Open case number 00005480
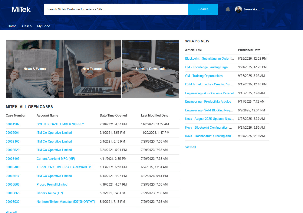 pyautogui.click(x=12, y=167)
